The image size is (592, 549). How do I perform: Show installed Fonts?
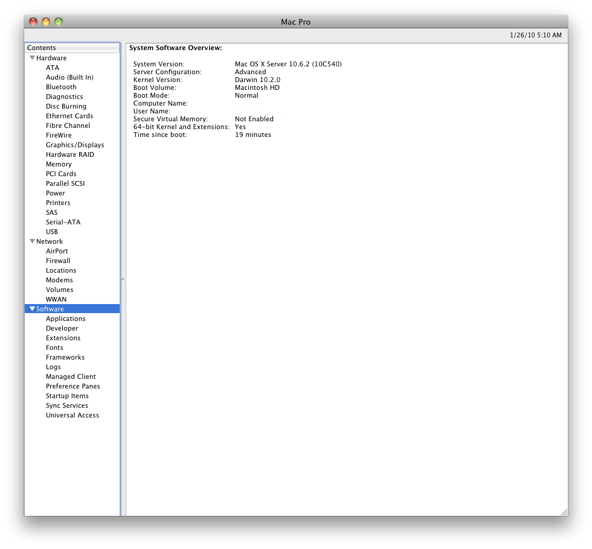(54, 347)
